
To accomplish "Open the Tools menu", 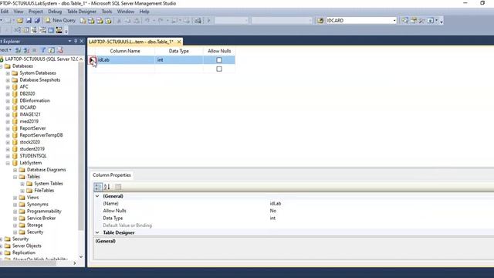I will click(107, 12).
